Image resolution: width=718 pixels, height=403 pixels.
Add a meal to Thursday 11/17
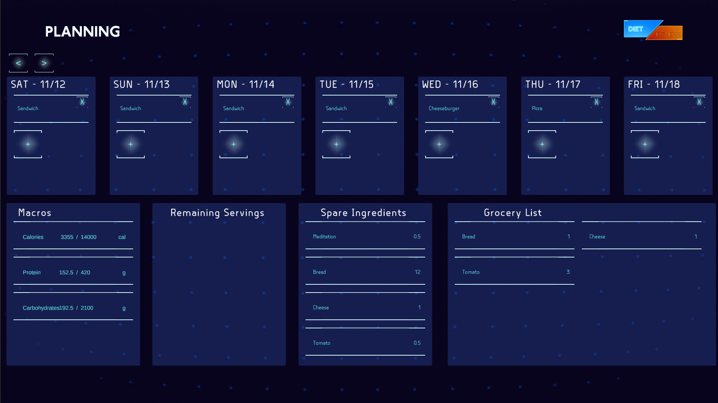(x=542, y=144)
